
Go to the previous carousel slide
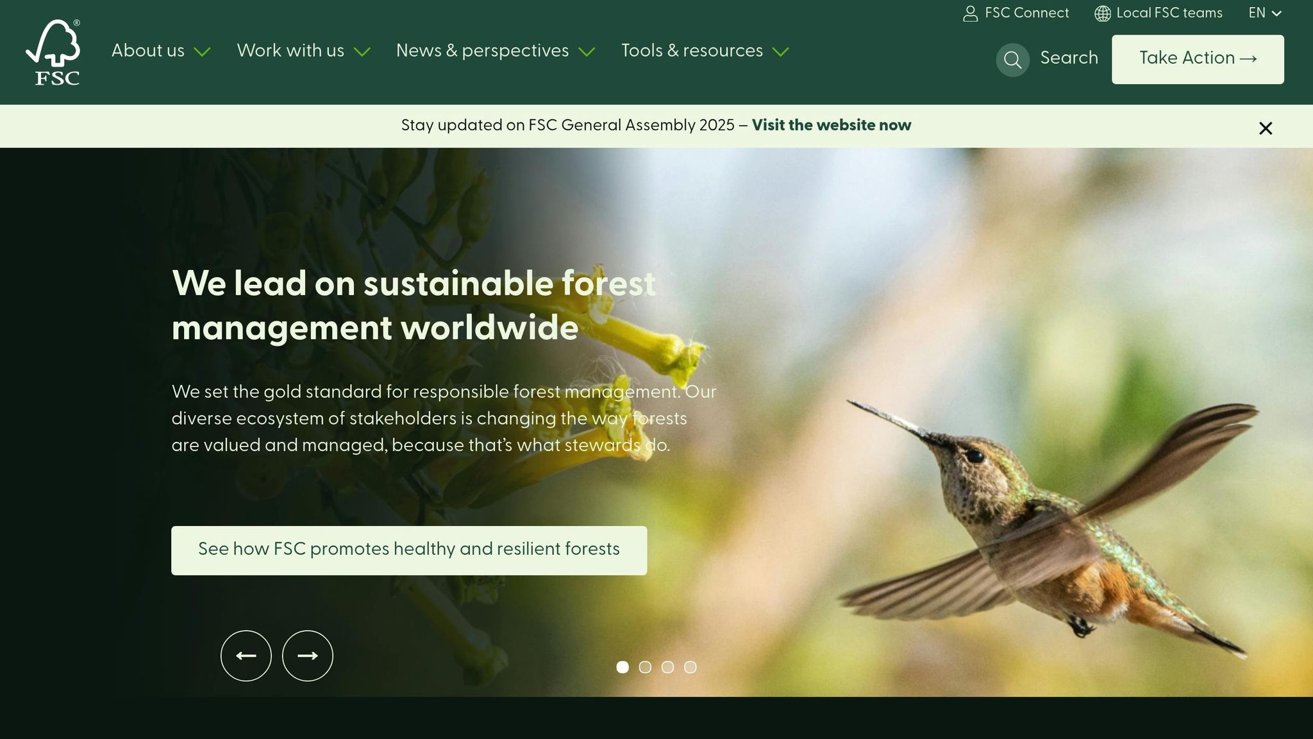click(246, 656)
